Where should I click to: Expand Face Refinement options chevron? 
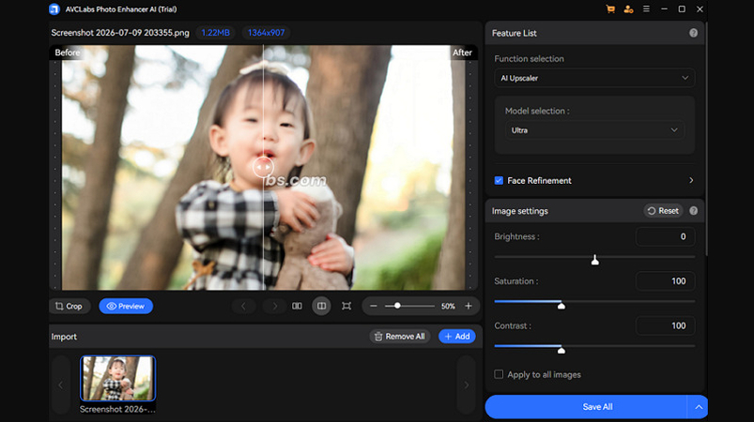pos(691,180)
